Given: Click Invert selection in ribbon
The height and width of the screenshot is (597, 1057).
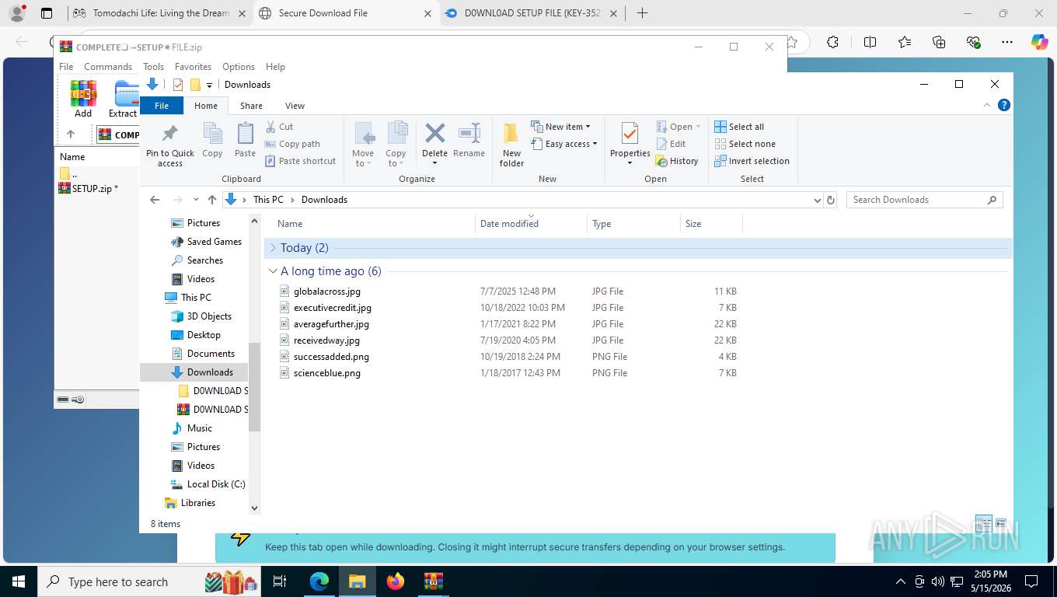Looking at the screenshot, I should (752, 161).
